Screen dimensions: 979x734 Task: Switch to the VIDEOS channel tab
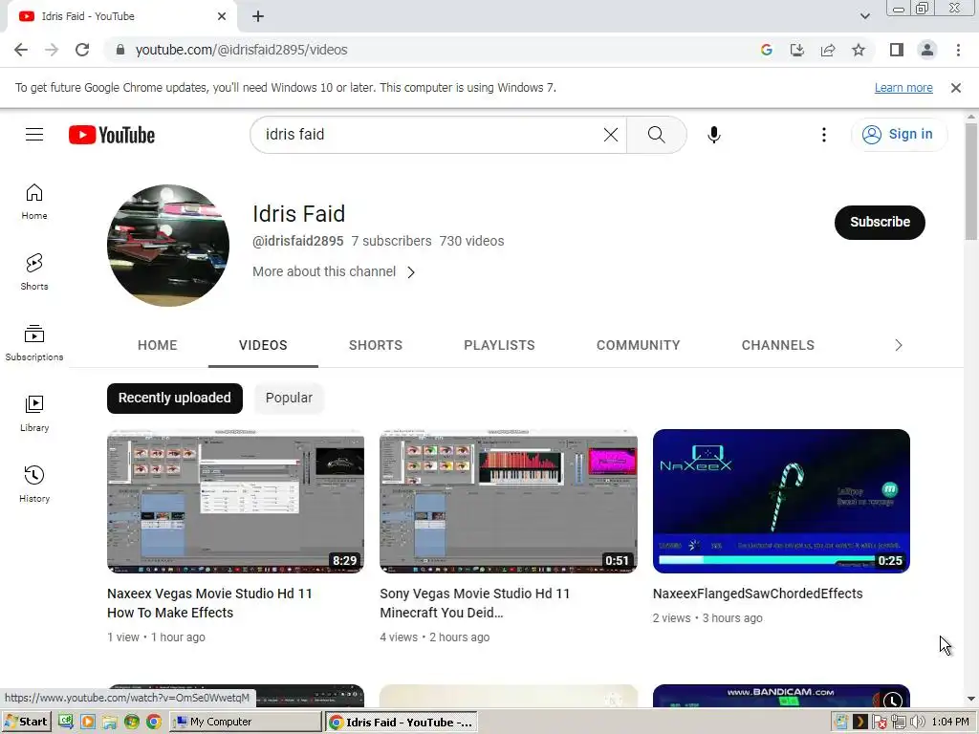click(x=263, y=345)
